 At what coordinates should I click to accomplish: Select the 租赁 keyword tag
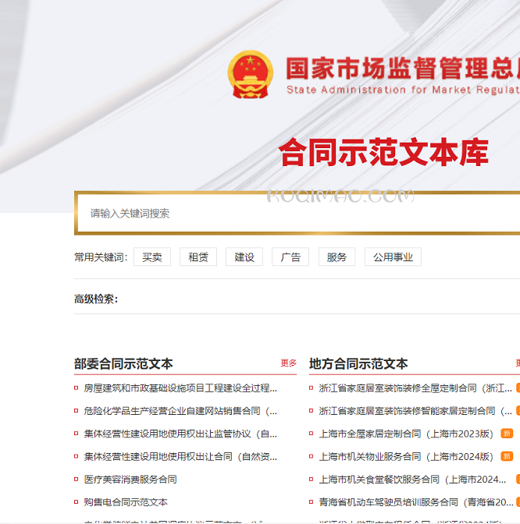(x=198, y=257)
